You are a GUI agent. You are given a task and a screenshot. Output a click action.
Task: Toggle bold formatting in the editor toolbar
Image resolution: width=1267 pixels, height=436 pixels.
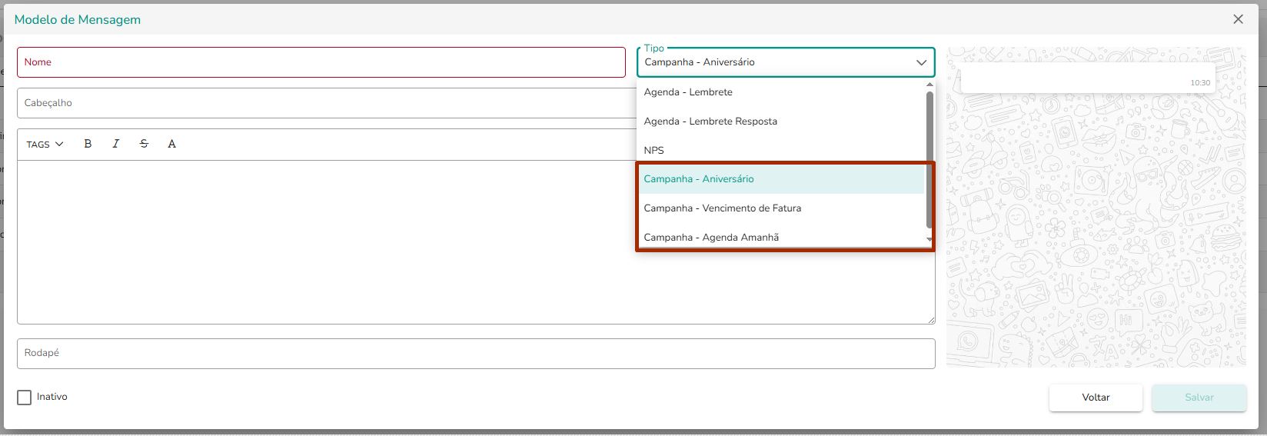click(x=88, y=144)
